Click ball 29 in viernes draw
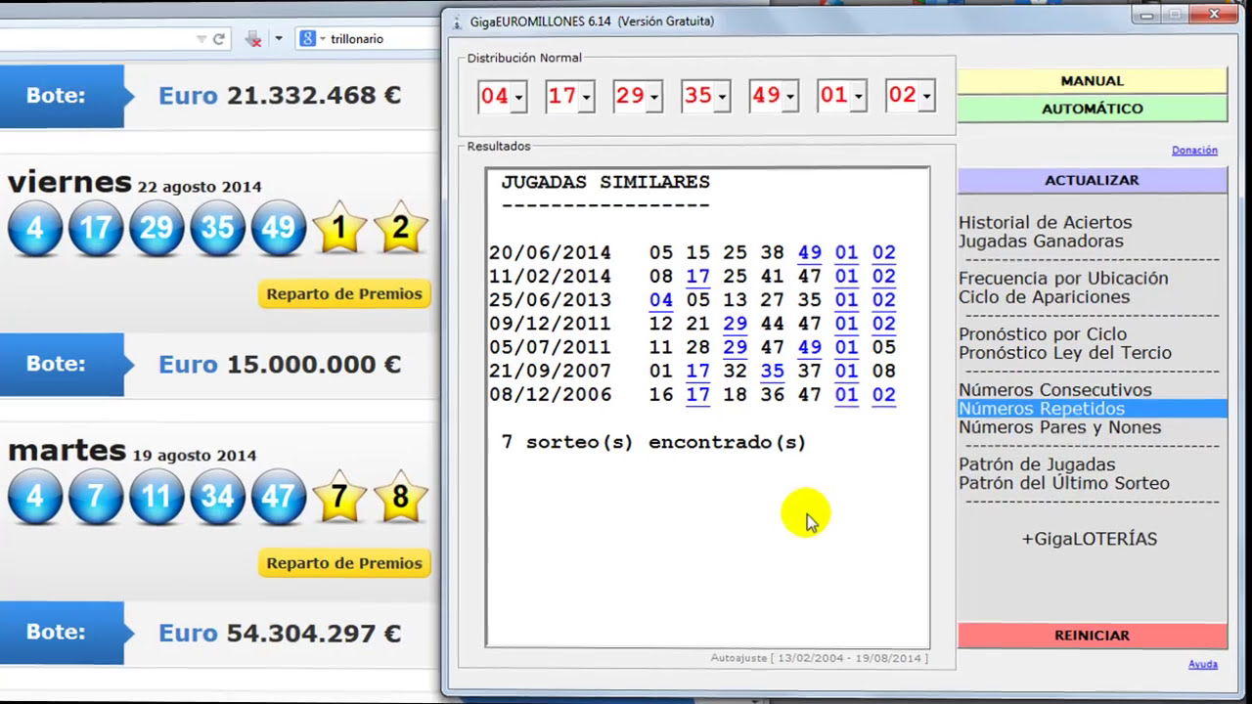1252x704 pixels. pos(156,228)
